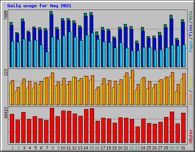
Task: Click day label 16 on the axis
Action: point(97,148)
